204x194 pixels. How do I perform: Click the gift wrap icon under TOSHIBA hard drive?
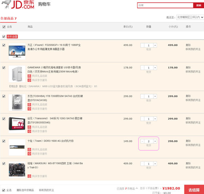(x=29, y=105)
